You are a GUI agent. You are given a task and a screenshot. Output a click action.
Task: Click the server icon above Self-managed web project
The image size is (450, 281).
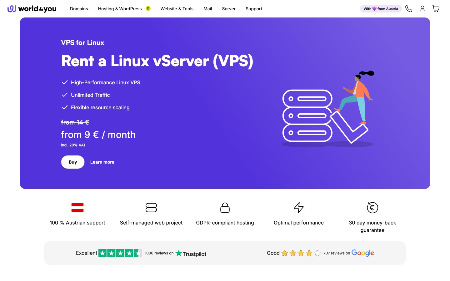click(151, 208)
